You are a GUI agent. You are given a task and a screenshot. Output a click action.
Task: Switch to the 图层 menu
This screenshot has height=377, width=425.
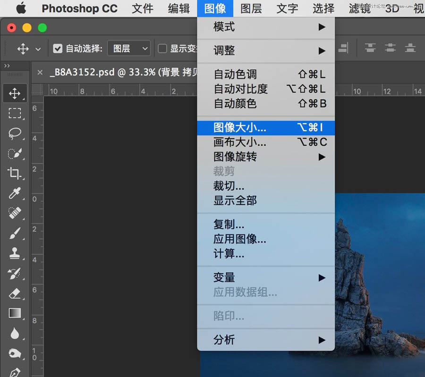(251, 8)
